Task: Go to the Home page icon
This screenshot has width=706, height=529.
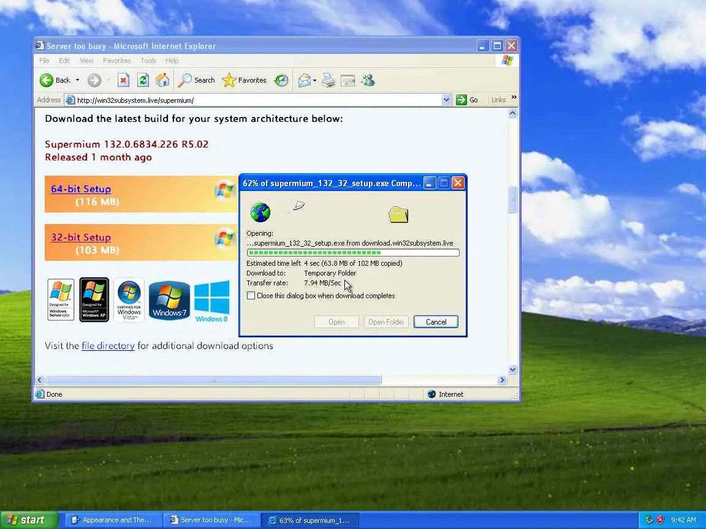Action: coord(162,80)
